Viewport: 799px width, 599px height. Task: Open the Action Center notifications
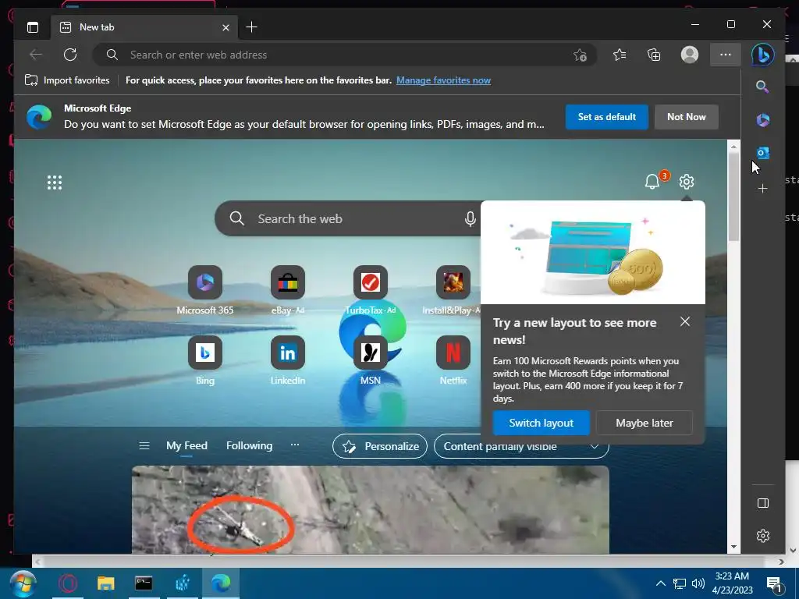point(774,584)
